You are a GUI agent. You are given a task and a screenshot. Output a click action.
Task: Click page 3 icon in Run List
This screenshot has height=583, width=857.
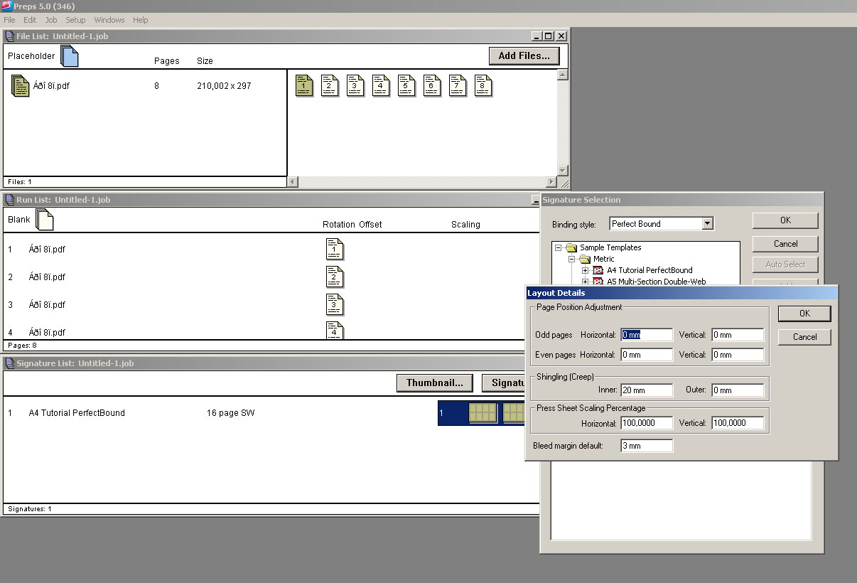[x=335, y=304]
